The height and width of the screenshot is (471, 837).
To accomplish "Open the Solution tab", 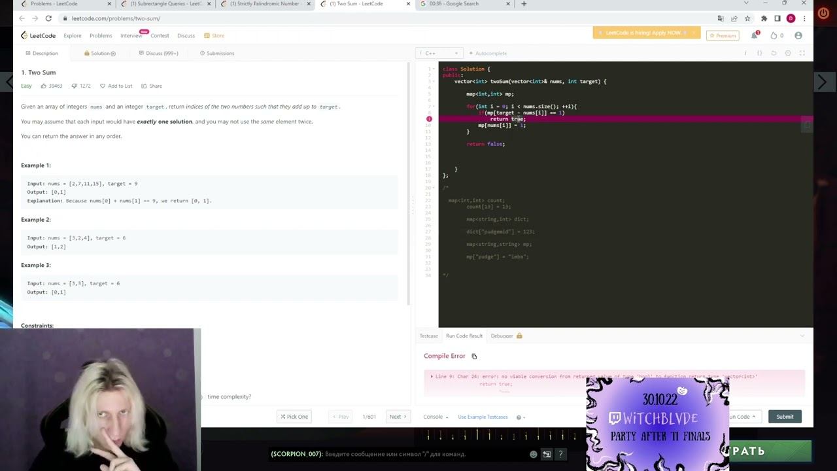I will coord(100,53).
